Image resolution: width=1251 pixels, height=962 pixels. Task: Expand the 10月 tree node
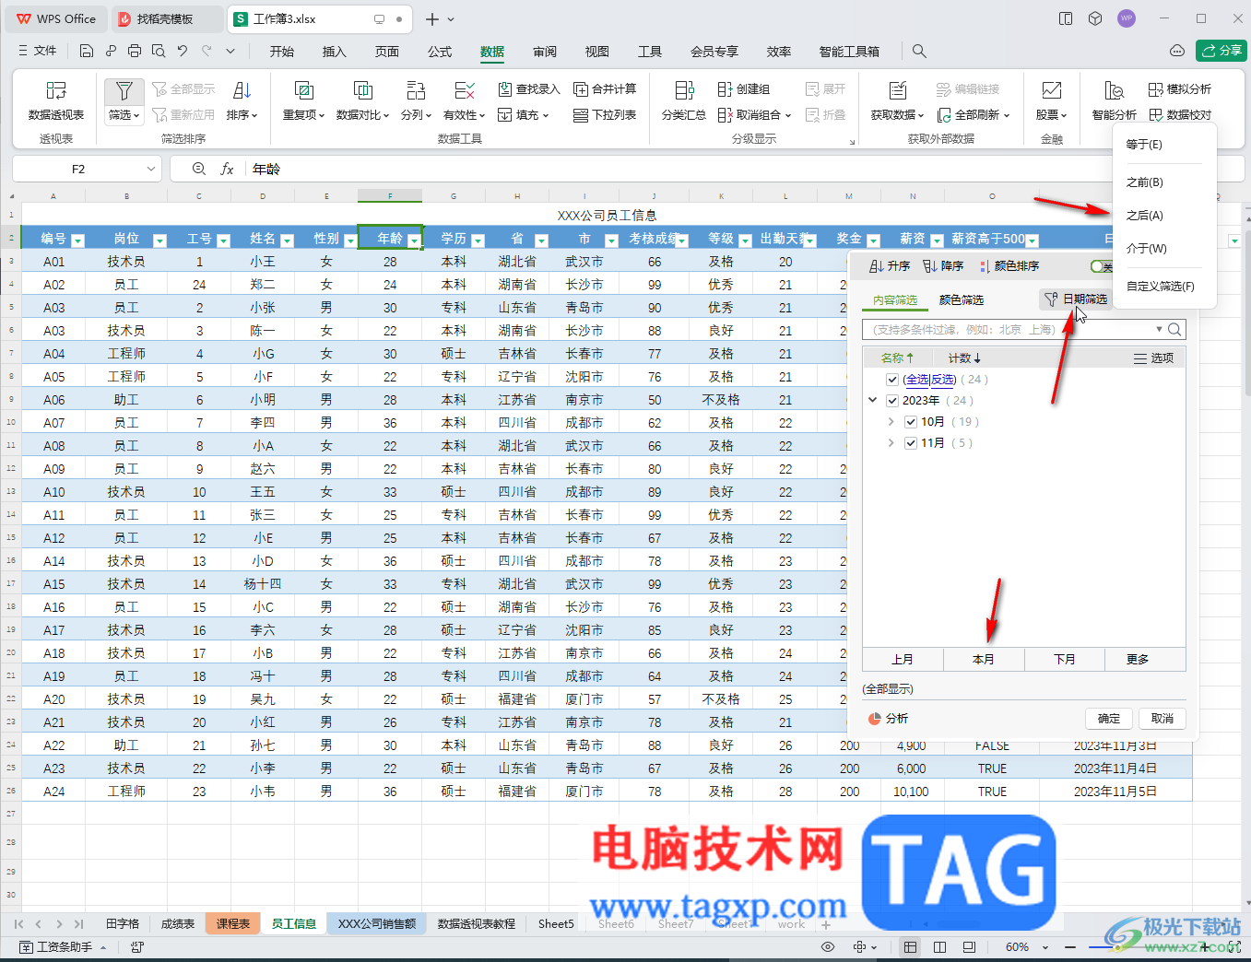coord(891,421)
